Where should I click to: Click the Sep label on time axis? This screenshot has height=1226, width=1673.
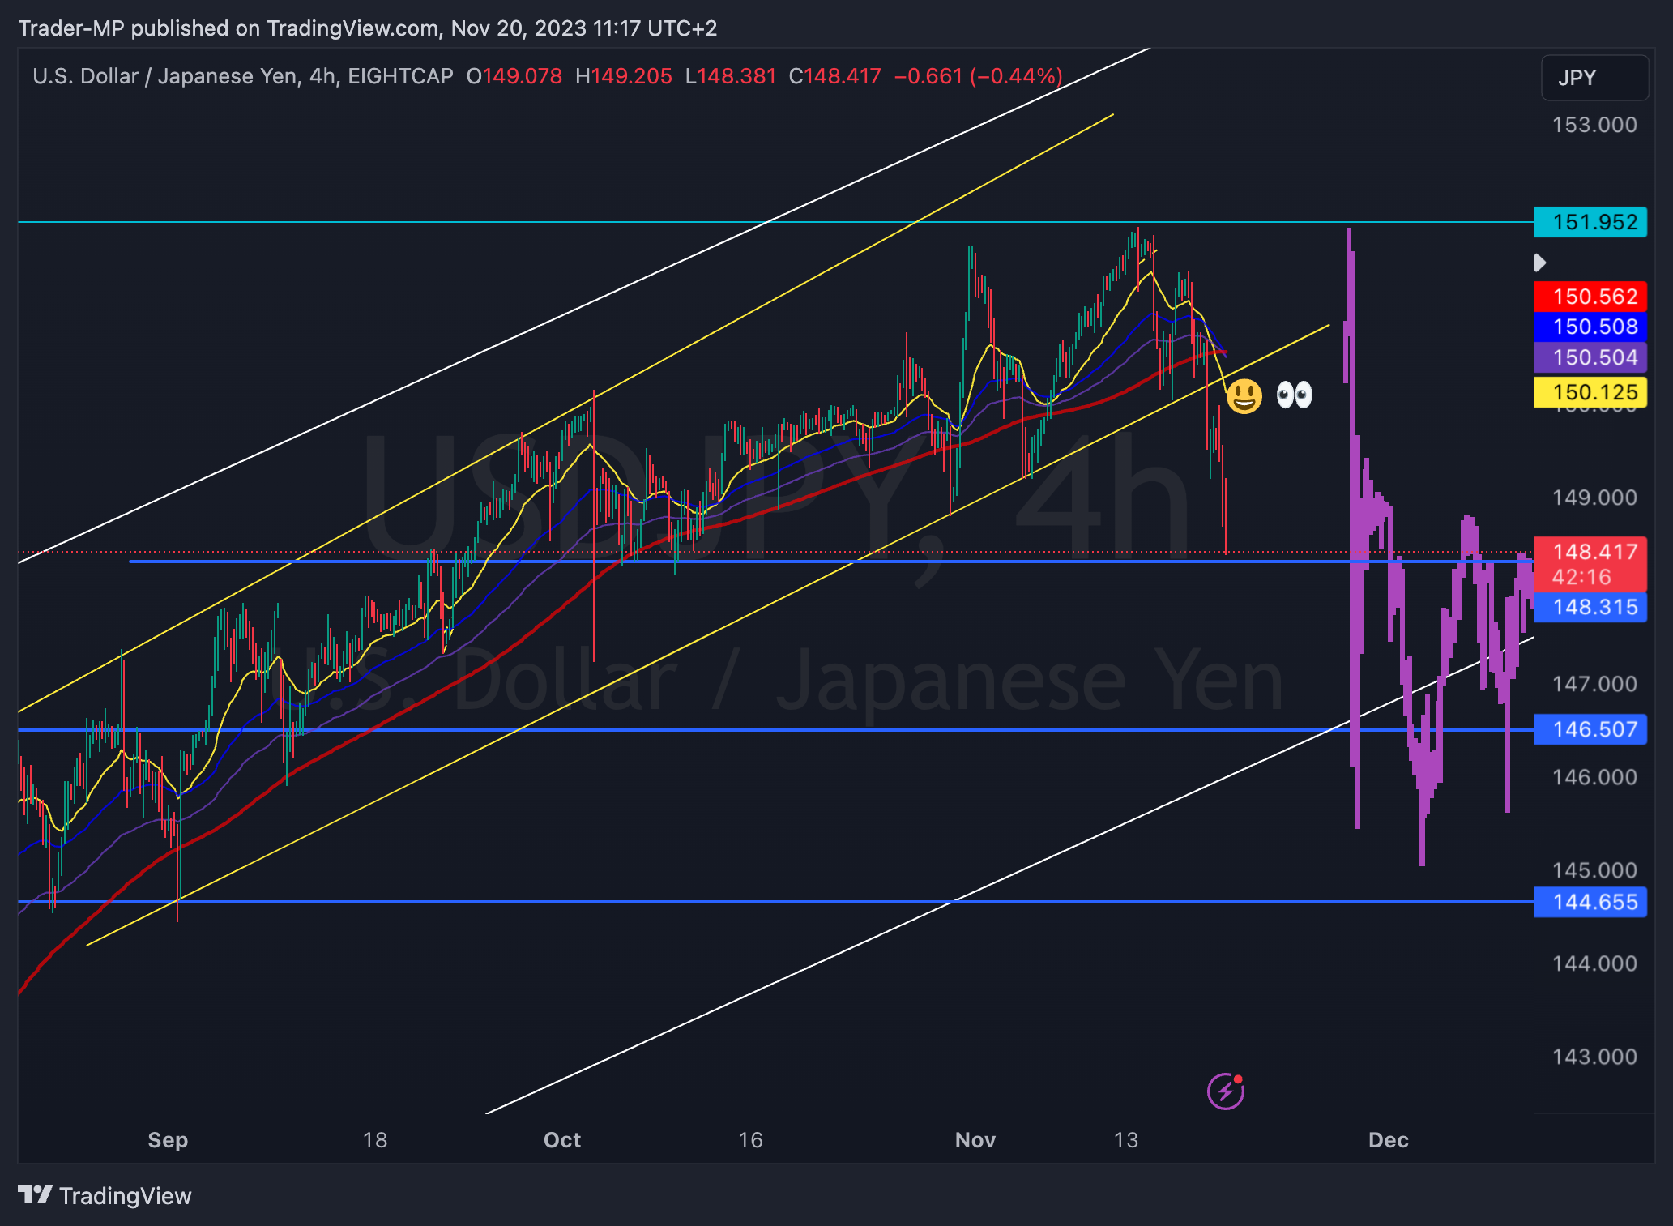tap(168, 1140)
